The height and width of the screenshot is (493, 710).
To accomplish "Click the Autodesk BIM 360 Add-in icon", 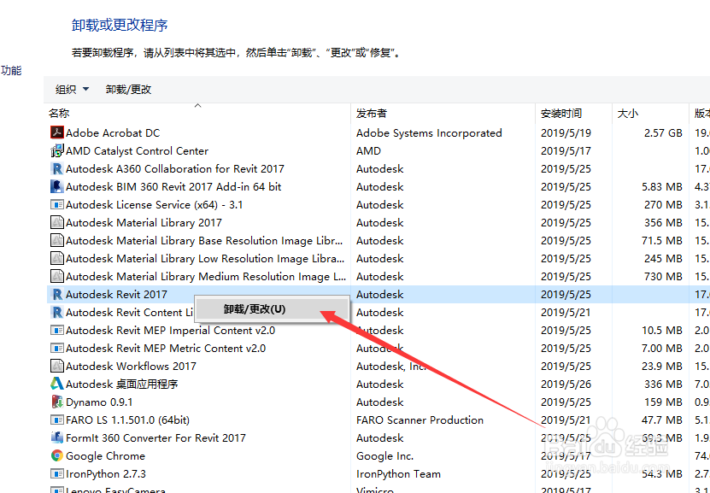I will [56, 186].
